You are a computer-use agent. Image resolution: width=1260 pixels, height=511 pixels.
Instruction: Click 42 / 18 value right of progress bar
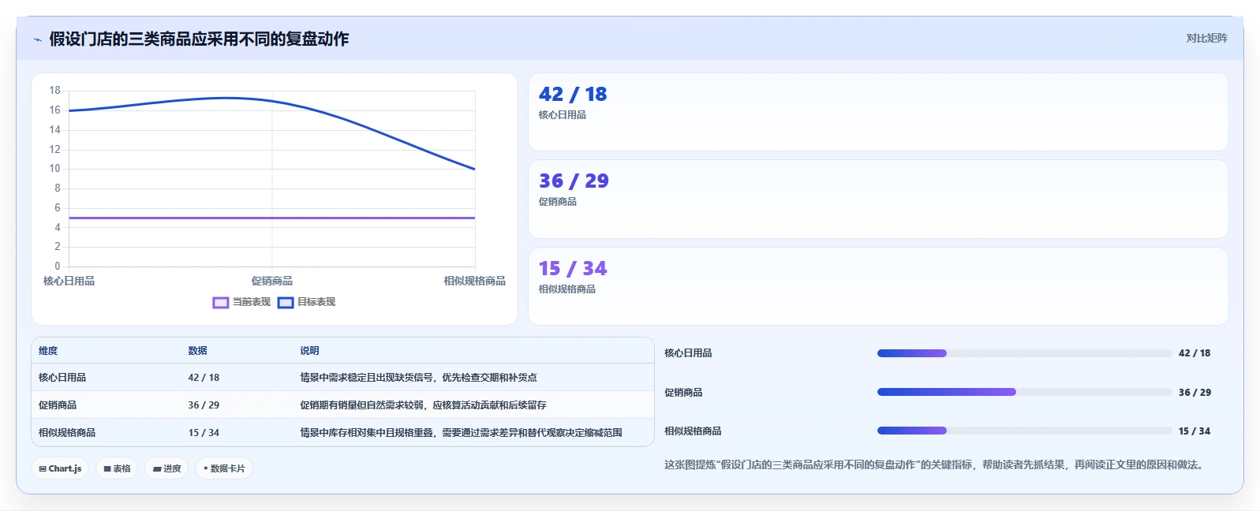pyautogui.click(x=1195, y=353)
